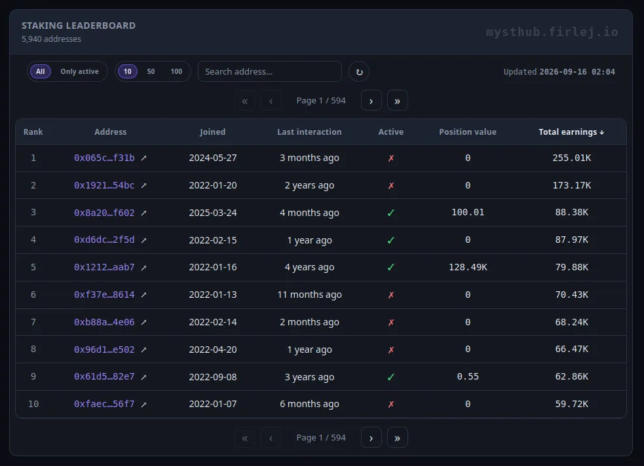Click the refresh leaderboard icon
Image resolution: width=644 pixels, height=466 pixels.
(x=359, y=72)
